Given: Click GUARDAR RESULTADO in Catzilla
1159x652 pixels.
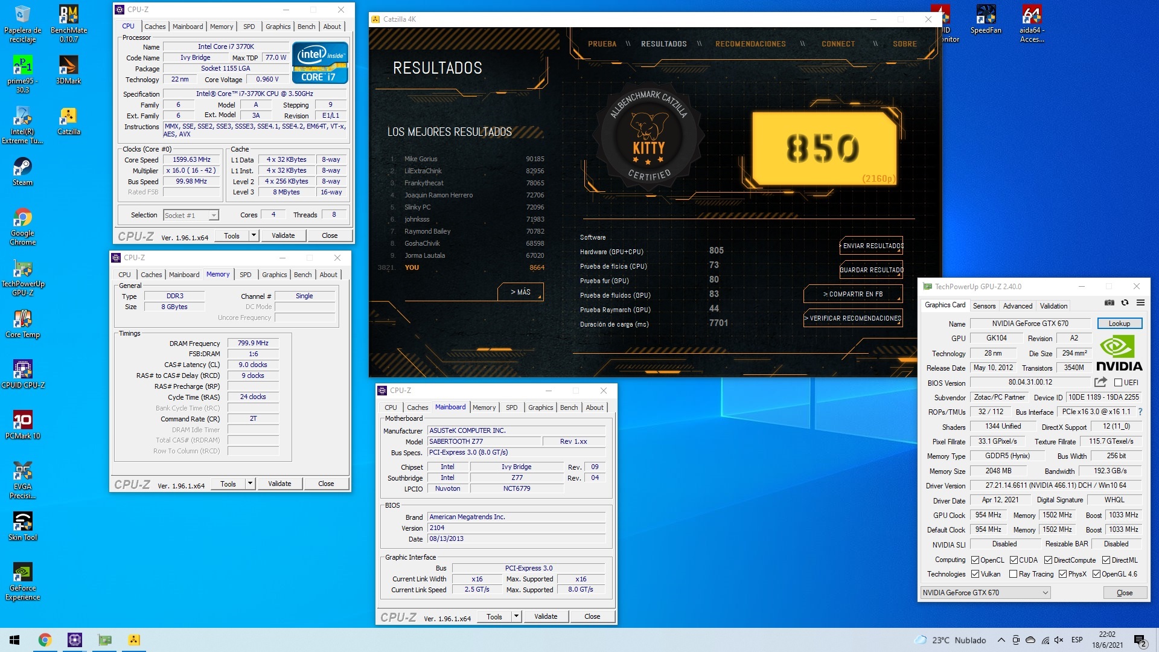Looking at the screenshot, I should (x=871, y=270).
